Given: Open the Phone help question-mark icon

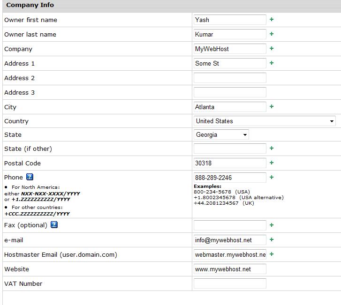Looking at the screenshot, I should 30,177.
